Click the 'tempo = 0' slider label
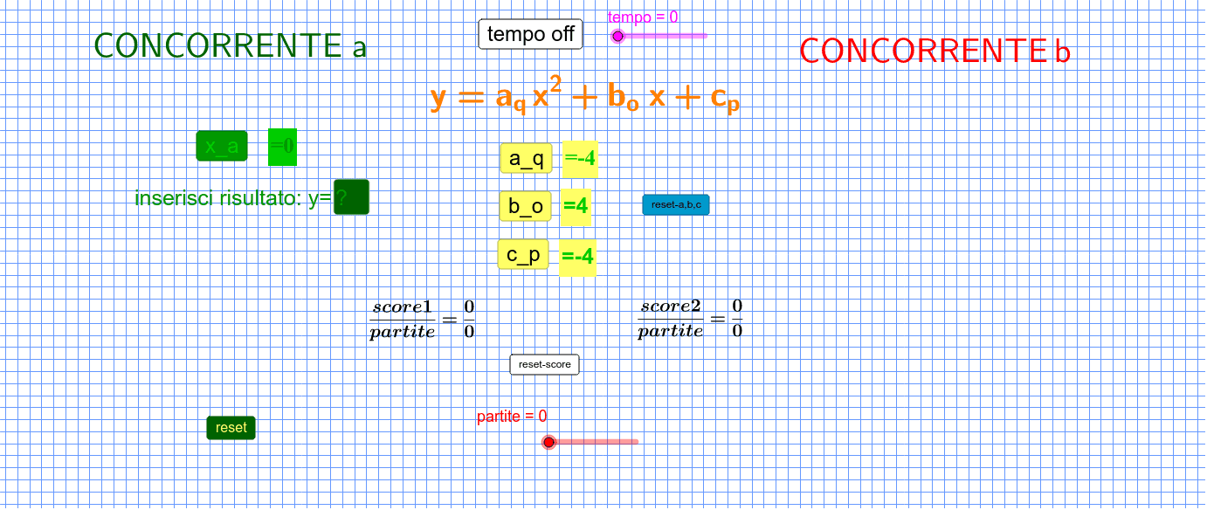The image size is (1207, 510). tap(643, 17)
